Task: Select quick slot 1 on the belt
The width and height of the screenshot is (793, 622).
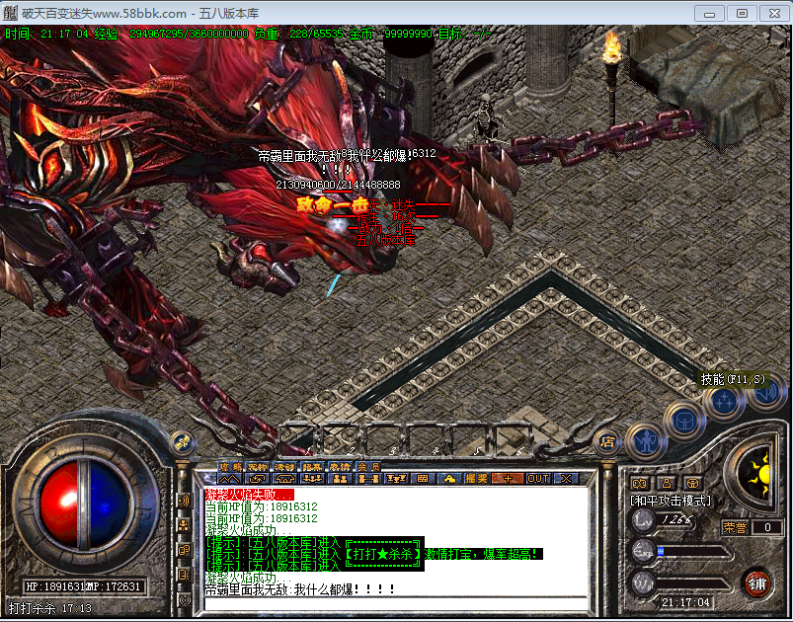Action: click(297, 439)
